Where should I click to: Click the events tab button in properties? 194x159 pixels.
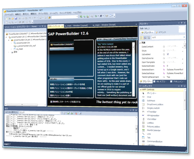pyautogui.click(x=161, y=32)
